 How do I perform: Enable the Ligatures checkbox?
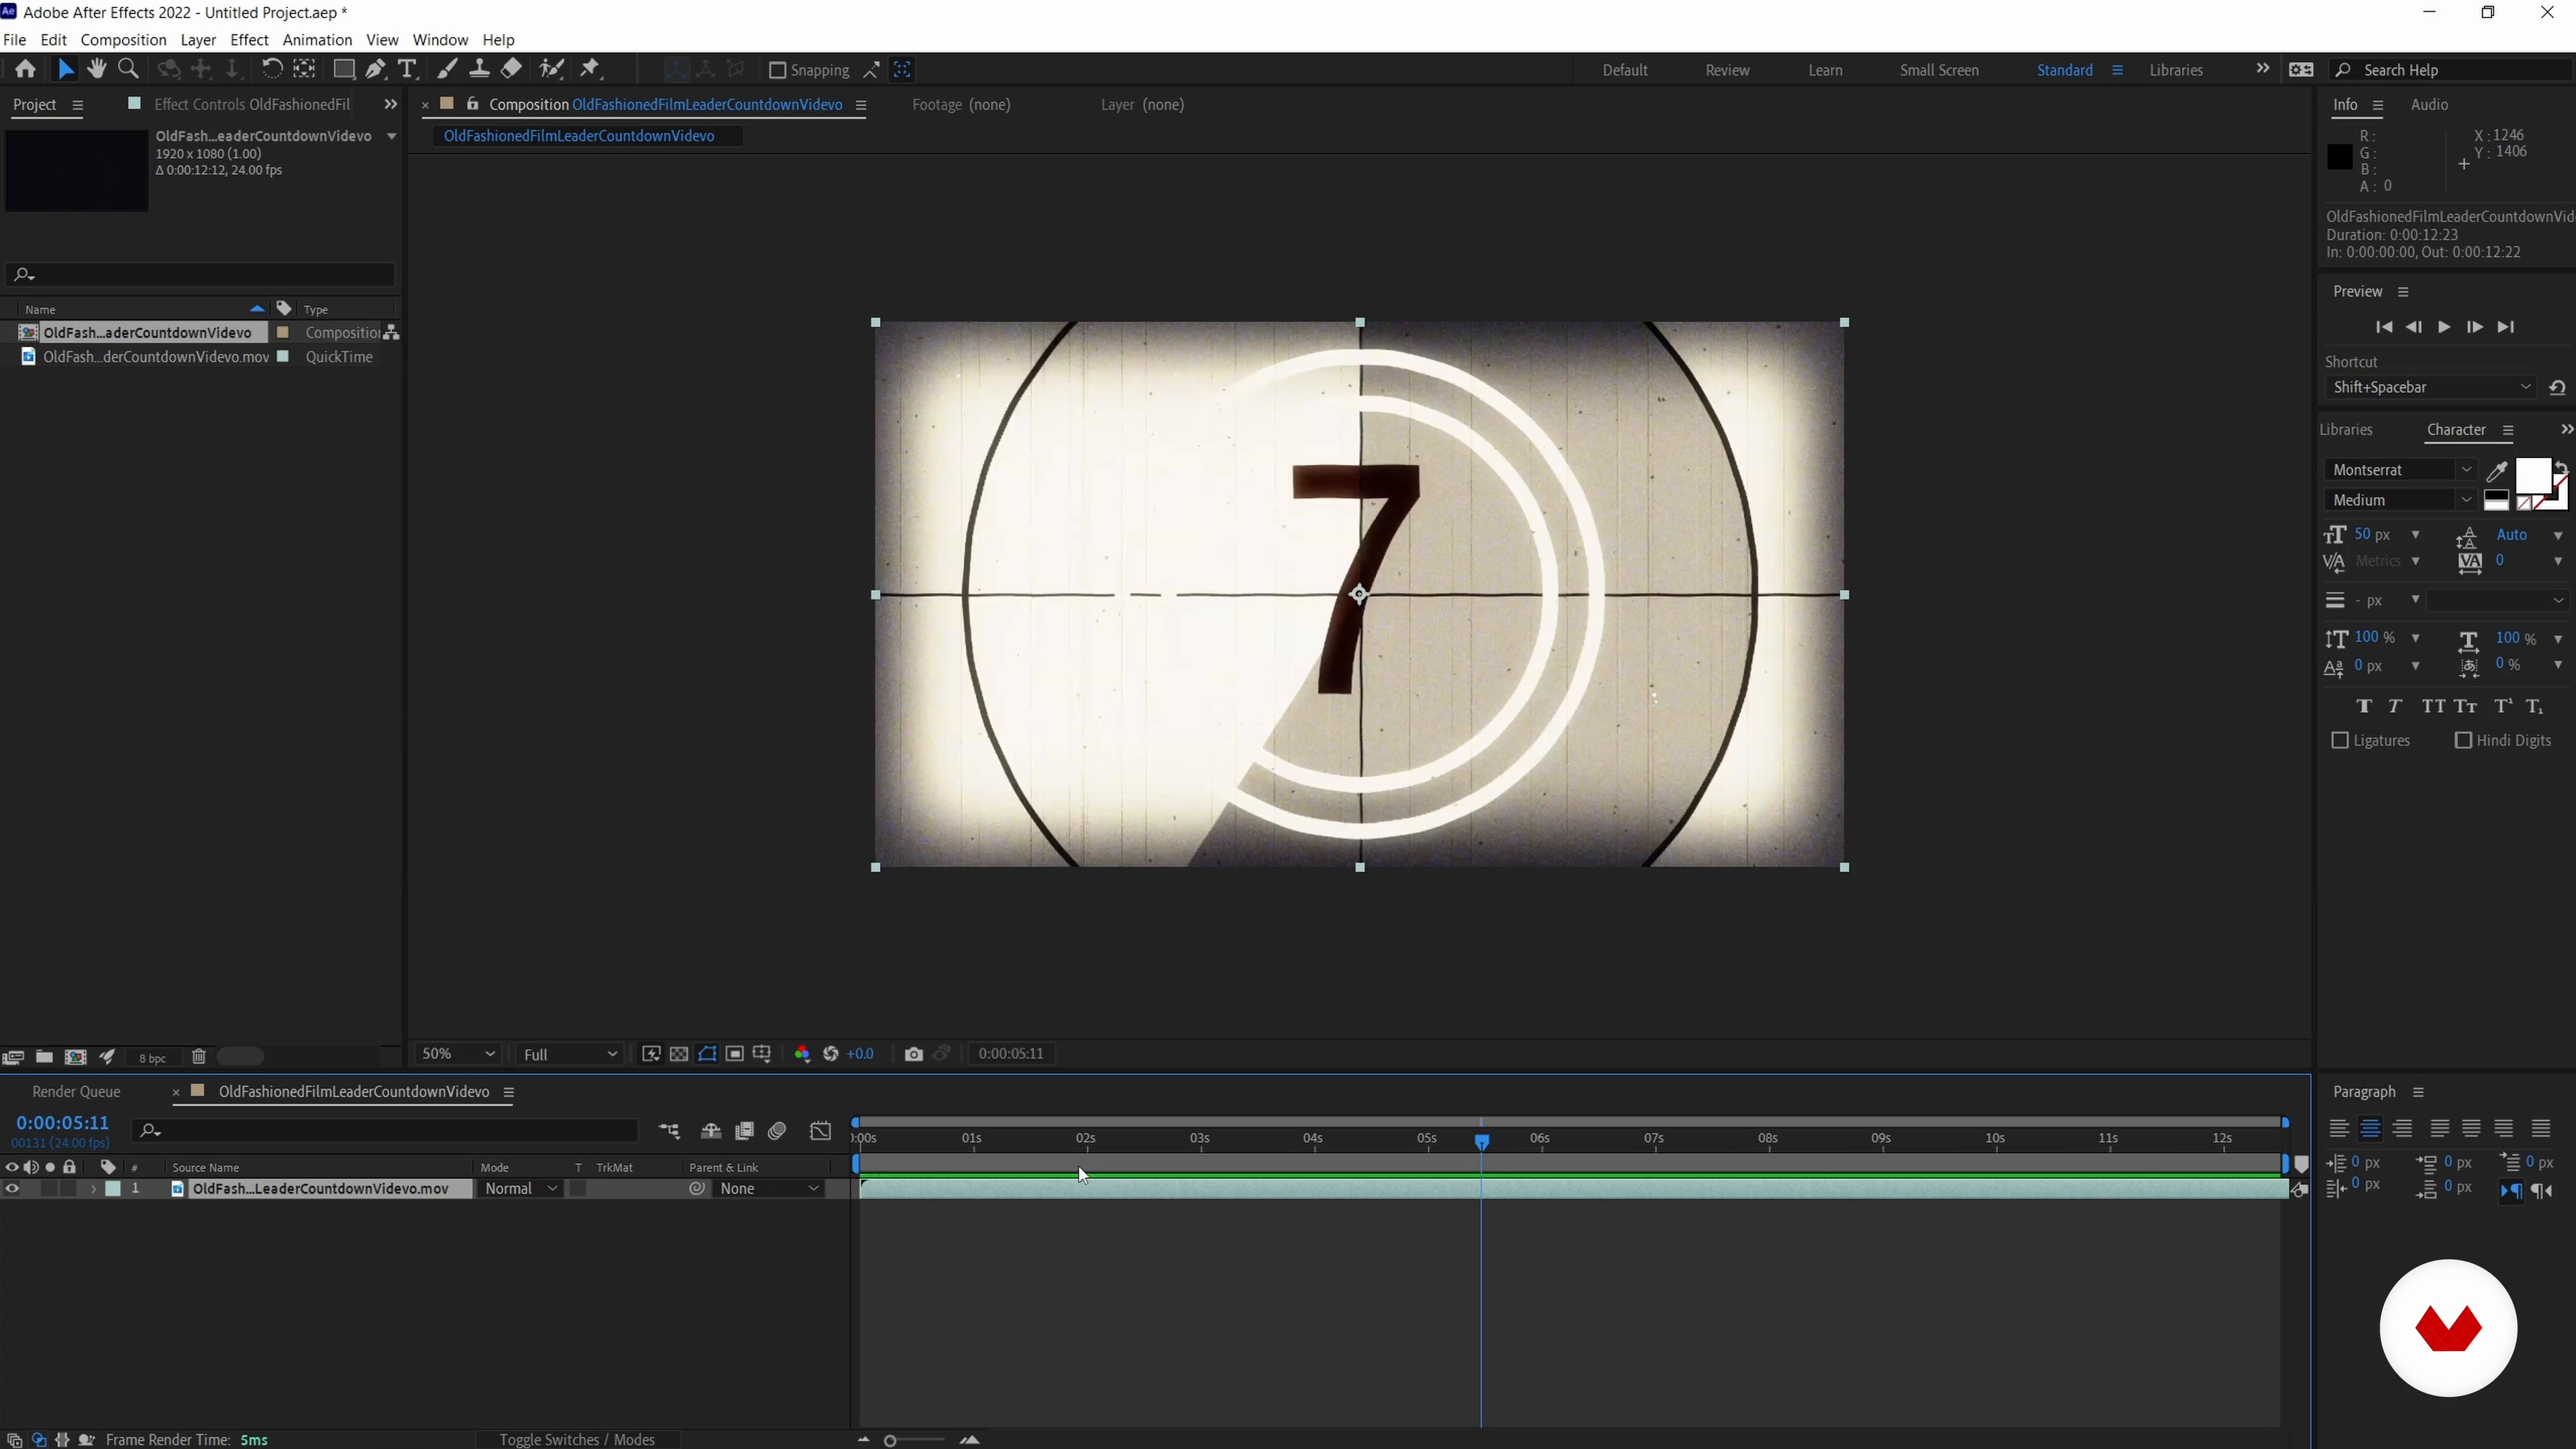pos(2340,741)
